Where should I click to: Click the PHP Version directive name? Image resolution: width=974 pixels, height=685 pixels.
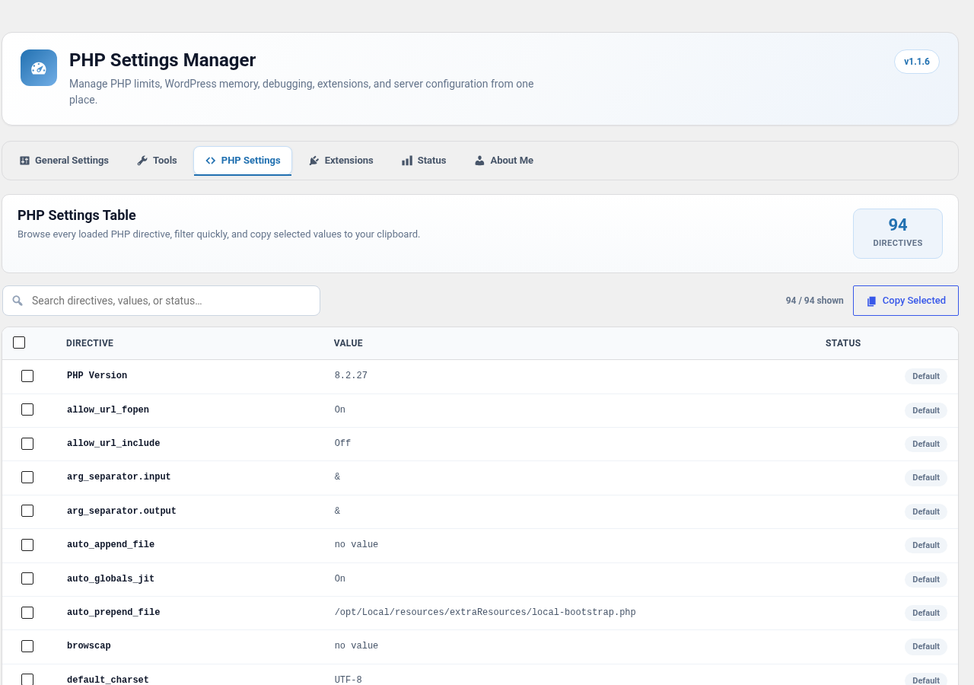(x=97, y=376)
